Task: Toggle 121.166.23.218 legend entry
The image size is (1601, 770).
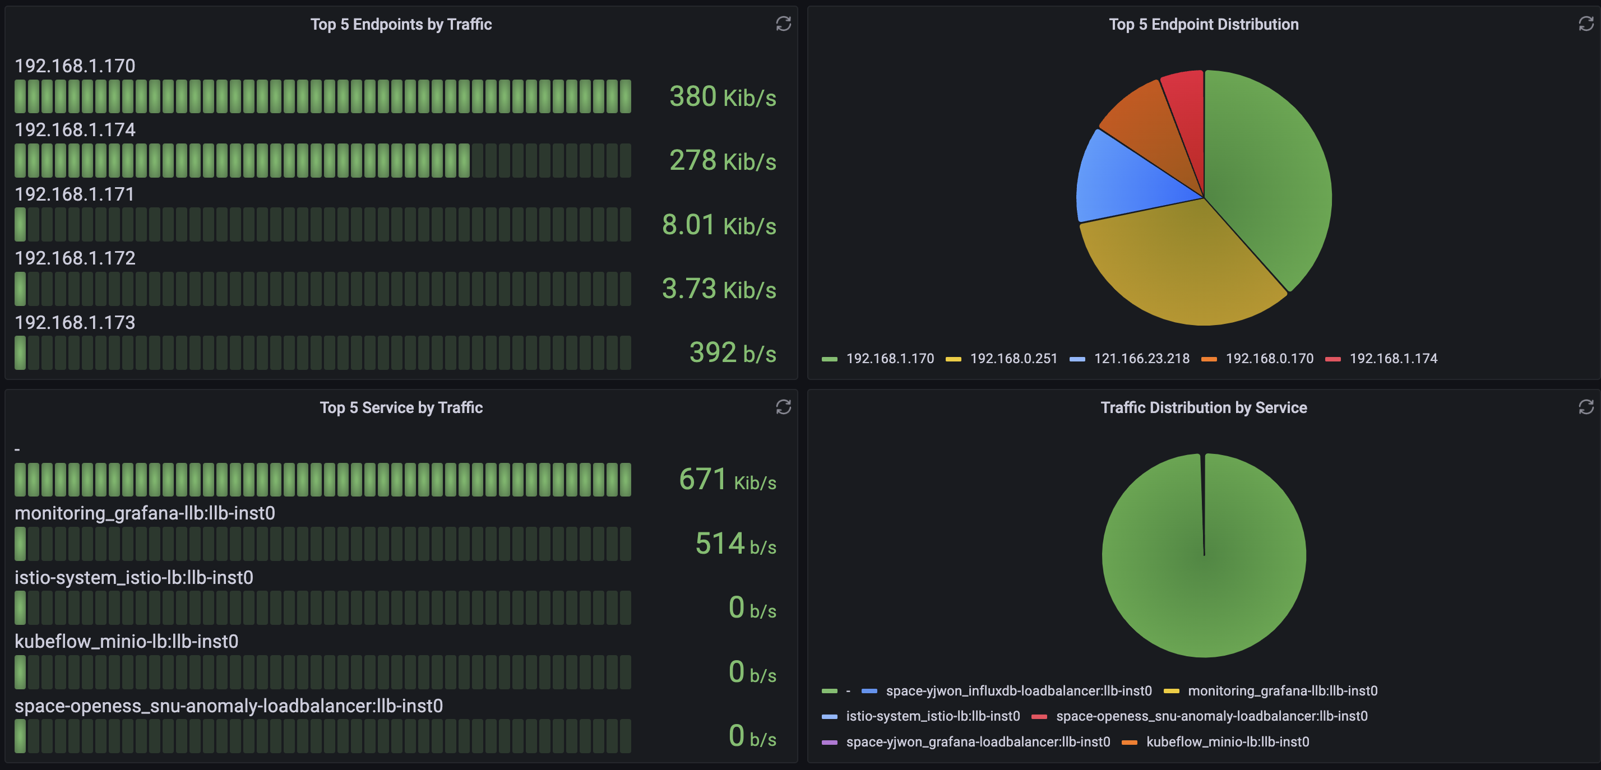Action: pos(1141,359)
